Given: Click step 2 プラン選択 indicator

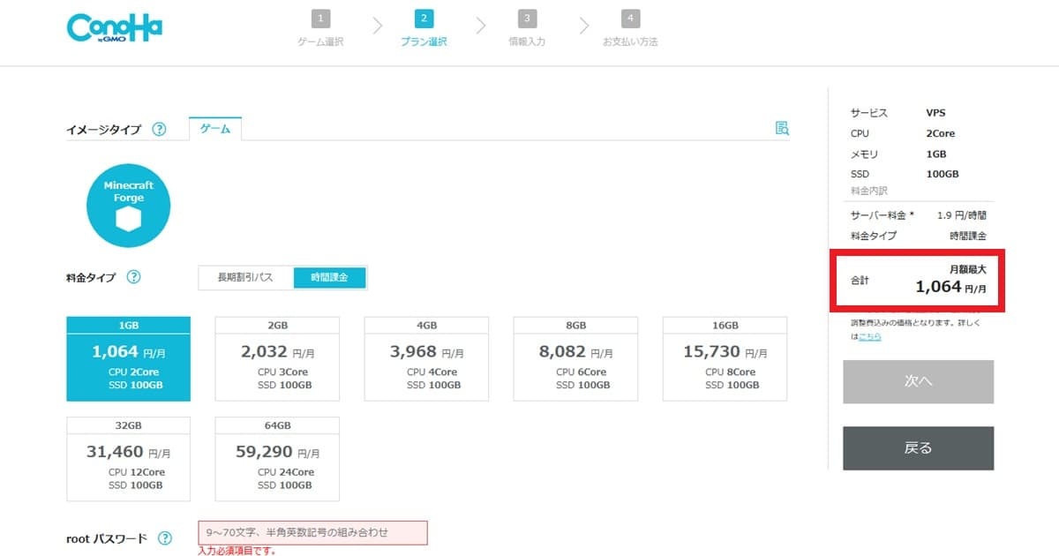Looking at the screenshot, I should [x=424, y=28].
